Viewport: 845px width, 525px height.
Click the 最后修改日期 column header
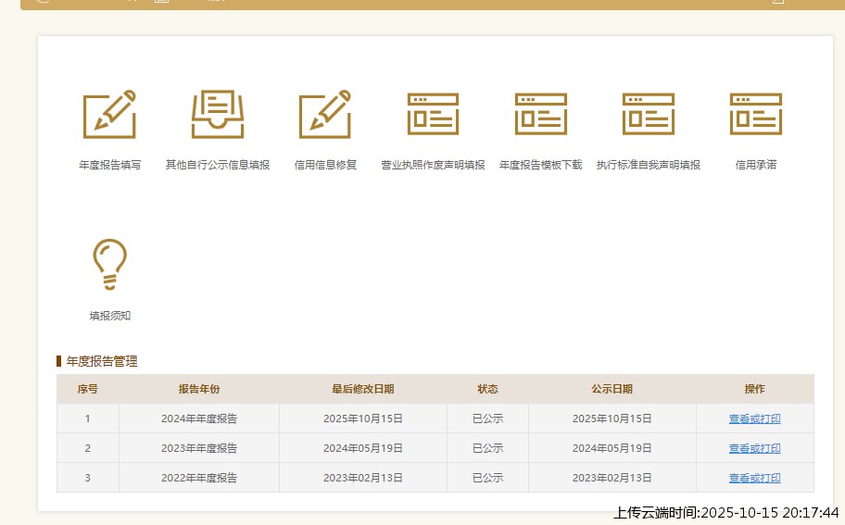click(x=362, y=389)
